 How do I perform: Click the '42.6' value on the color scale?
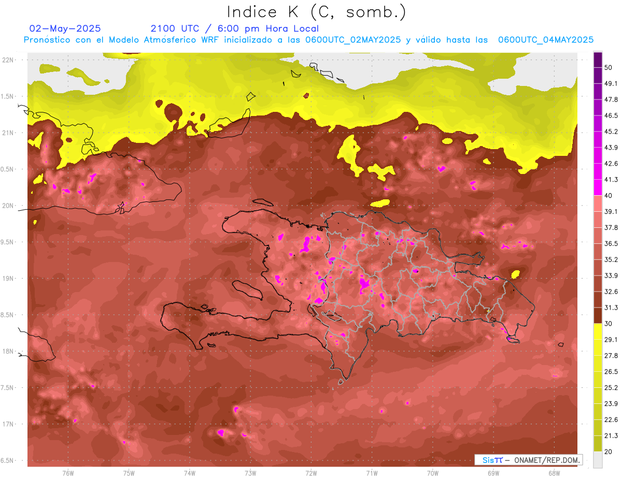click(611, 164)
